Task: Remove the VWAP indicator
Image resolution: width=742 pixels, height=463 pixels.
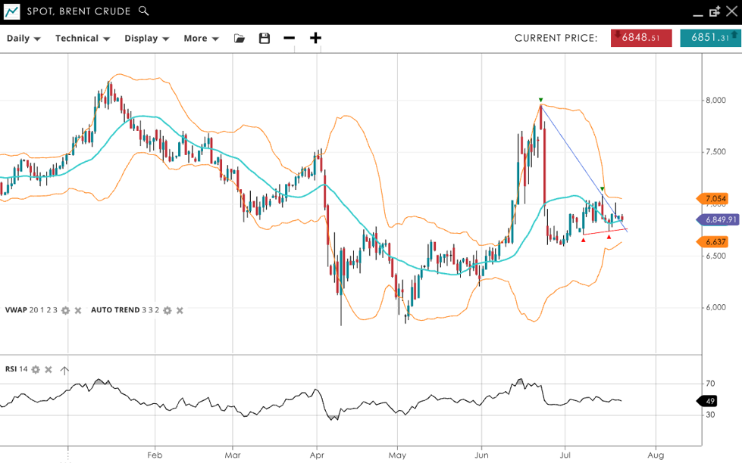Action: (77, 310)
